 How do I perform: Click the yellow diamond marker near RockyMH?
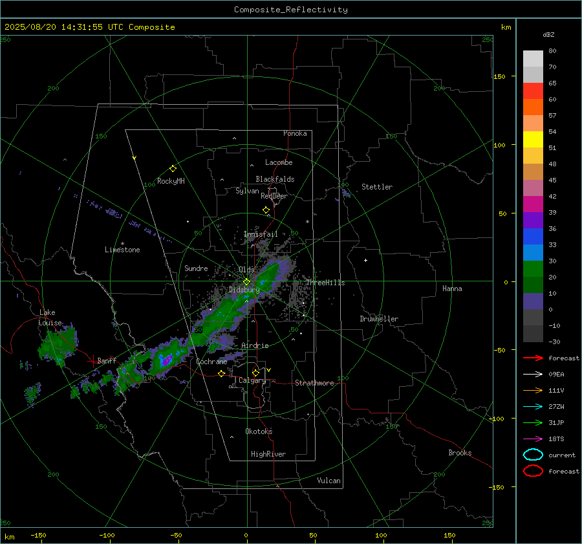click(x=173, y=169)
